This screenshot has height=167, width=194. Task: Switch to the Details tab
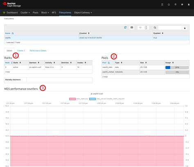[9, 51]
